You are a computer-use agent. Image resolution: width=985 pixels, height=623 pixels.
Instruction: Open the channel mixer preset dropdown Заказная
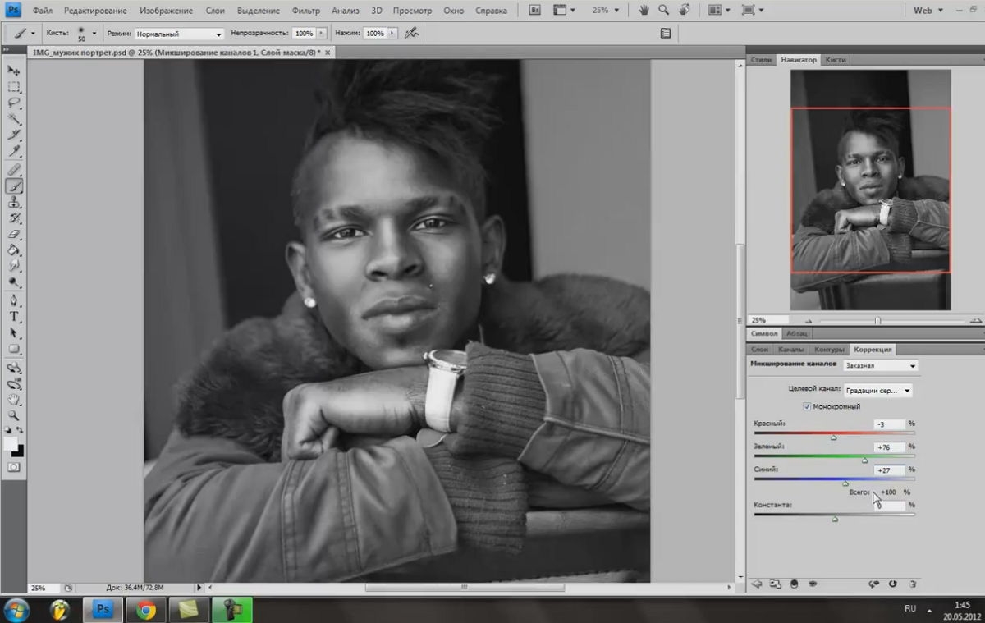click(880, 365)
